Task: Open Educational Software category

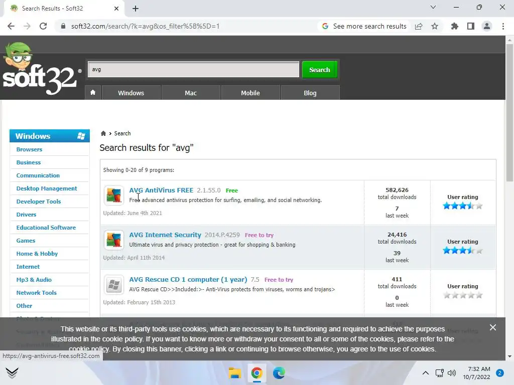Action: pos(46,228)
